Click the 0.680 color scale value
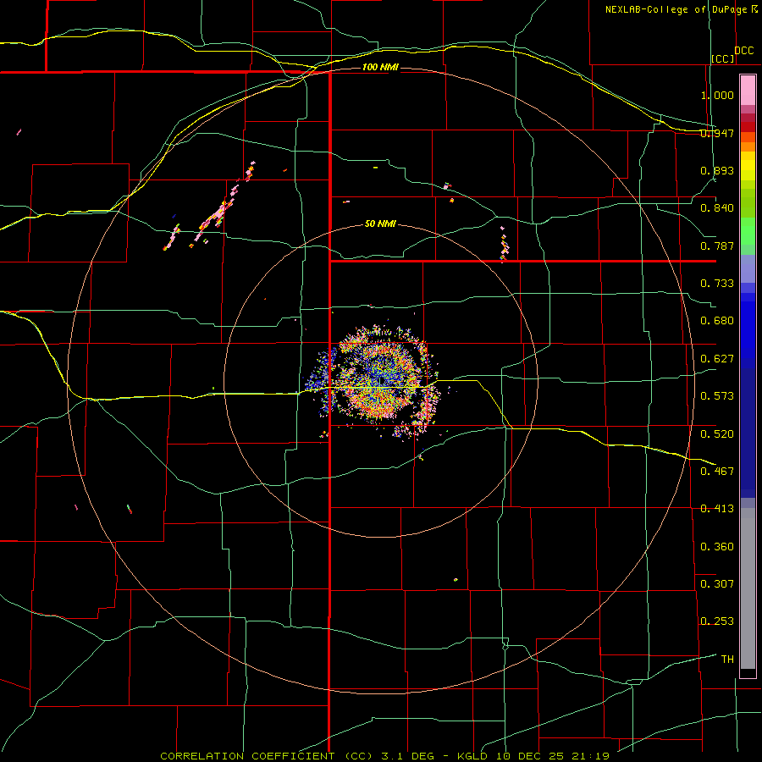The height and width of the screenshot is (762, 762). click(717, 321)
